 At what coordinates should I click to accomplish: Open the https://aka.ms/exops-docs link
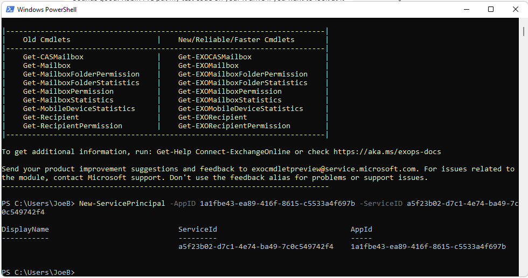pos(387,152)
